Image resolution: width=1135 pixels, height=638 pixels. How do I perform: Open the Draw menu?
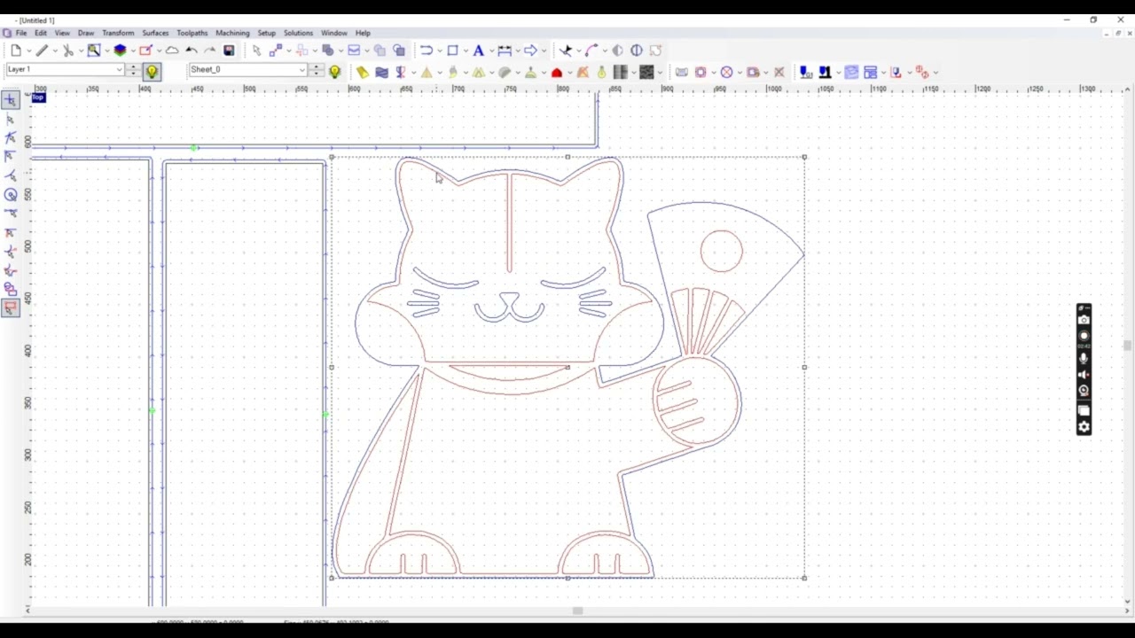click(x=86, y=33)
